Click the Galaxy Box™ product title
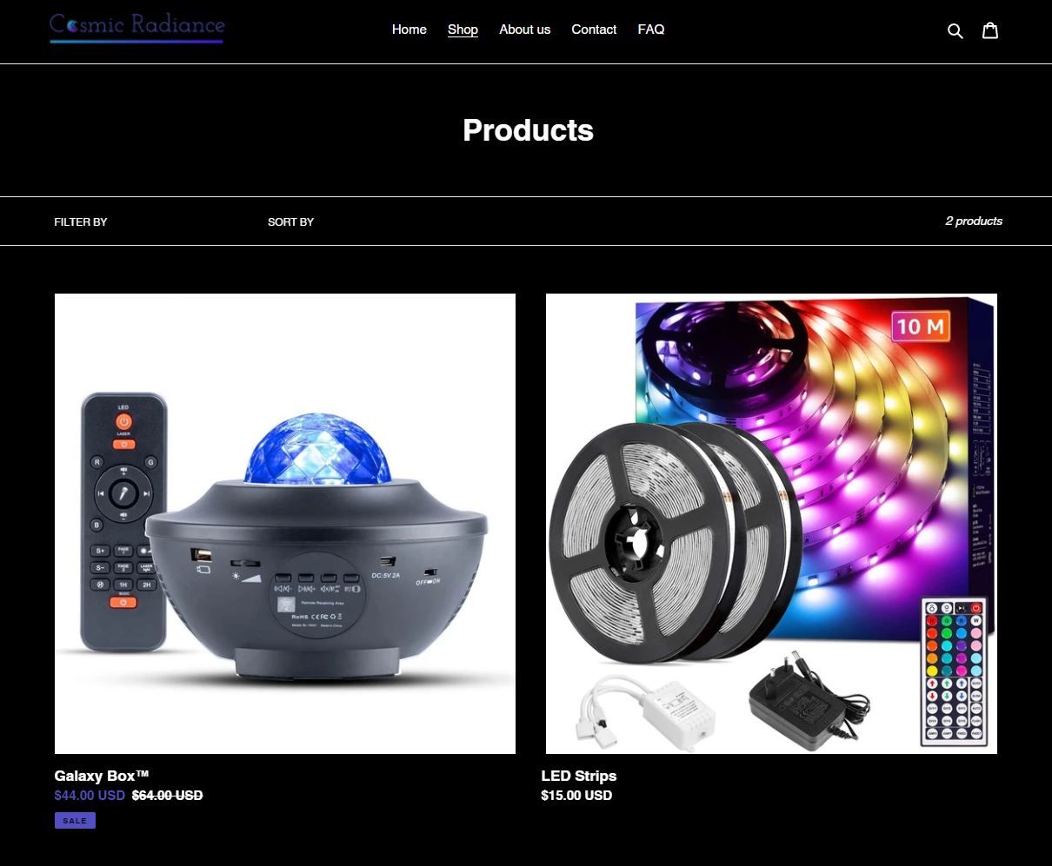The width and height of the screenshot is (1052, 866). (x=102, y=776)
